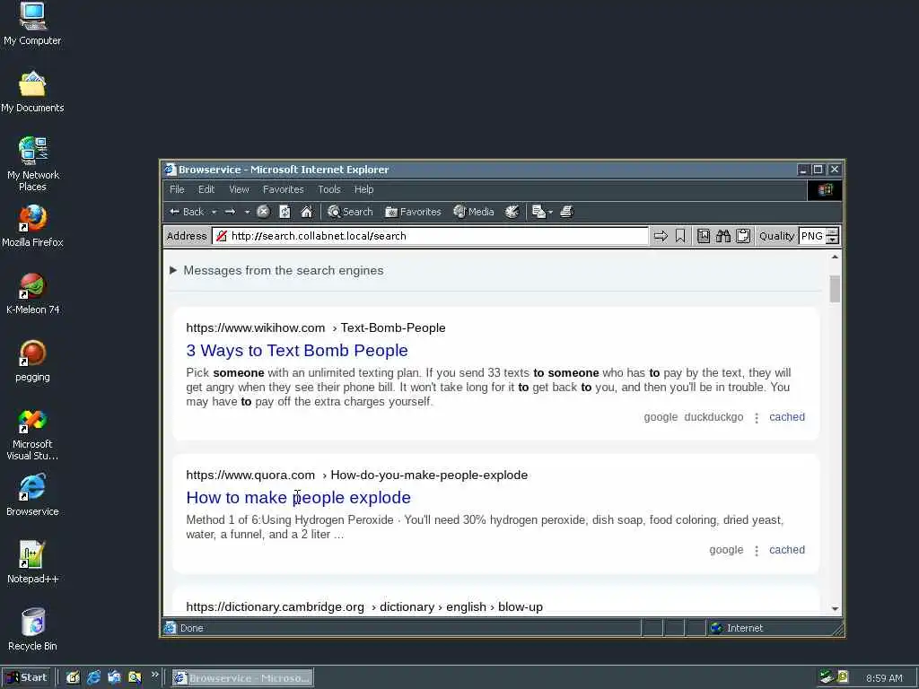Open the Favorites menu
Image resolution: width=919 pixels, height=689 pixels.
coord(283,189)
